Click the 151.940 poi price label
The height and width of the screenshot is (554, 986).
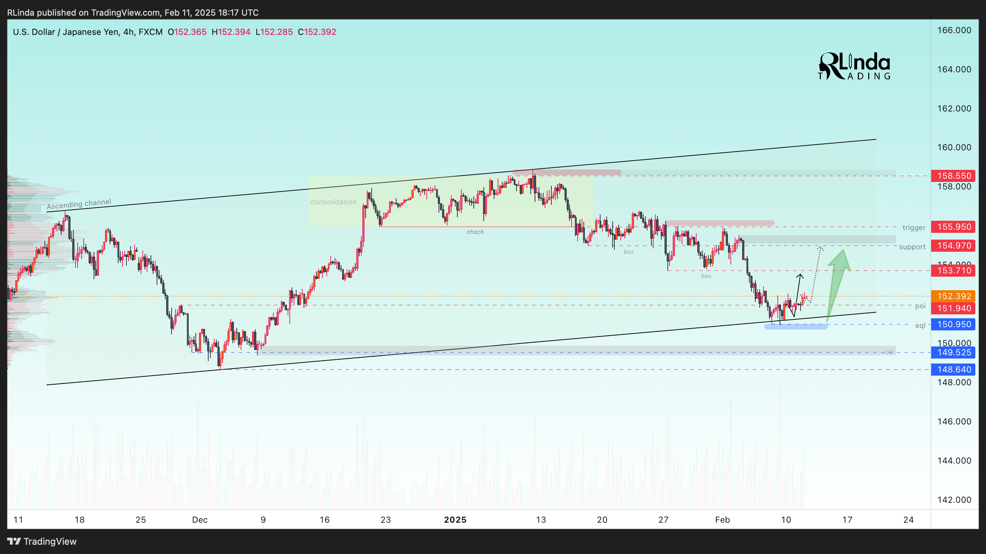pos(953,308)
